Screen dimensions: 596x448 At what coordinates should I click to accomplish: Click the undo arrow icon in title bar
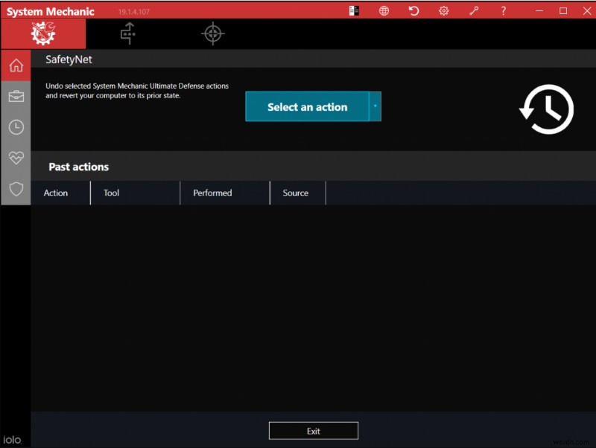coord(413,10)
